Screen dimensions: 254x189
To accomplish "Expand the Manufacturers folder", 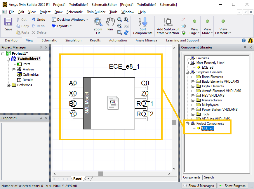I will 193,100.
